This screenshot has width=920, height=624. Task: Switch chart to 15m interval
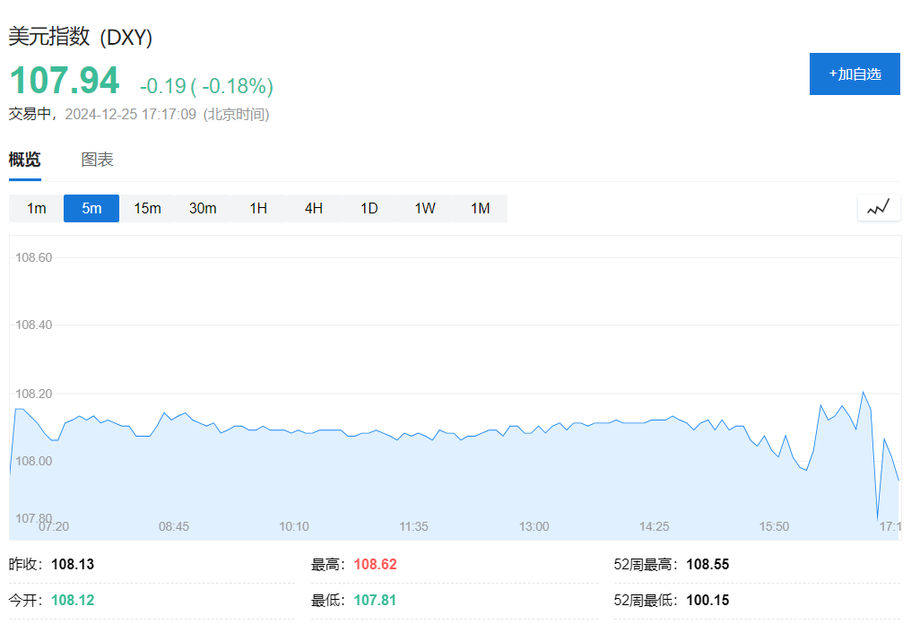click(x=147, y=208)
